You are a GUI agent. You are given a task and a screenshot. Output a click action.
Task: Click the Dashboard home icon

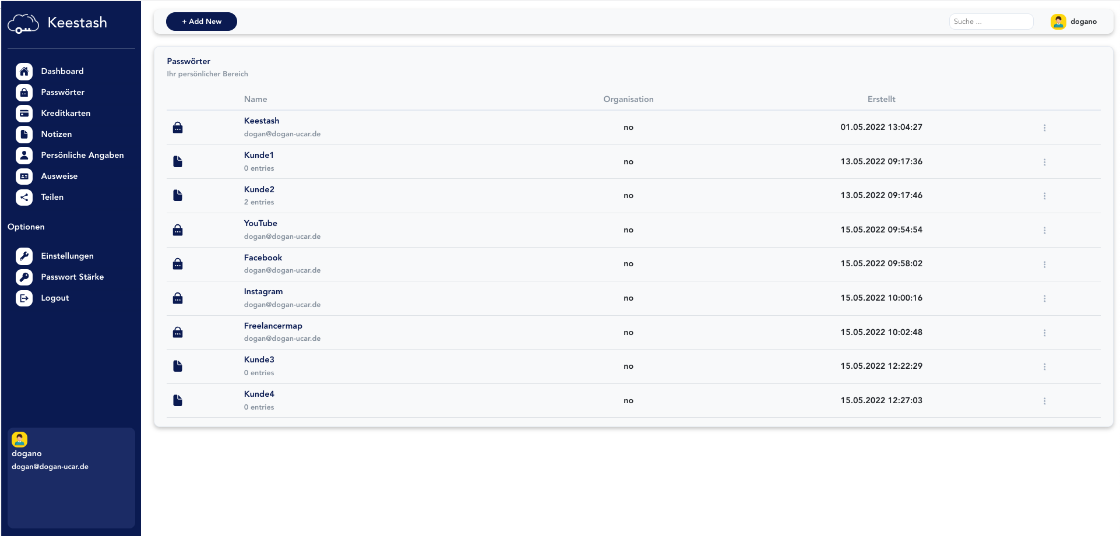pos(24,71)
